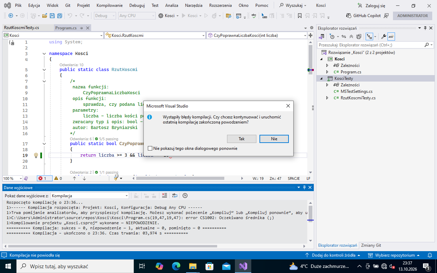The width and height of the screenshot is (437, 273).
Task: Expand the Program.cs tree node
Action: tap(327, 72)
